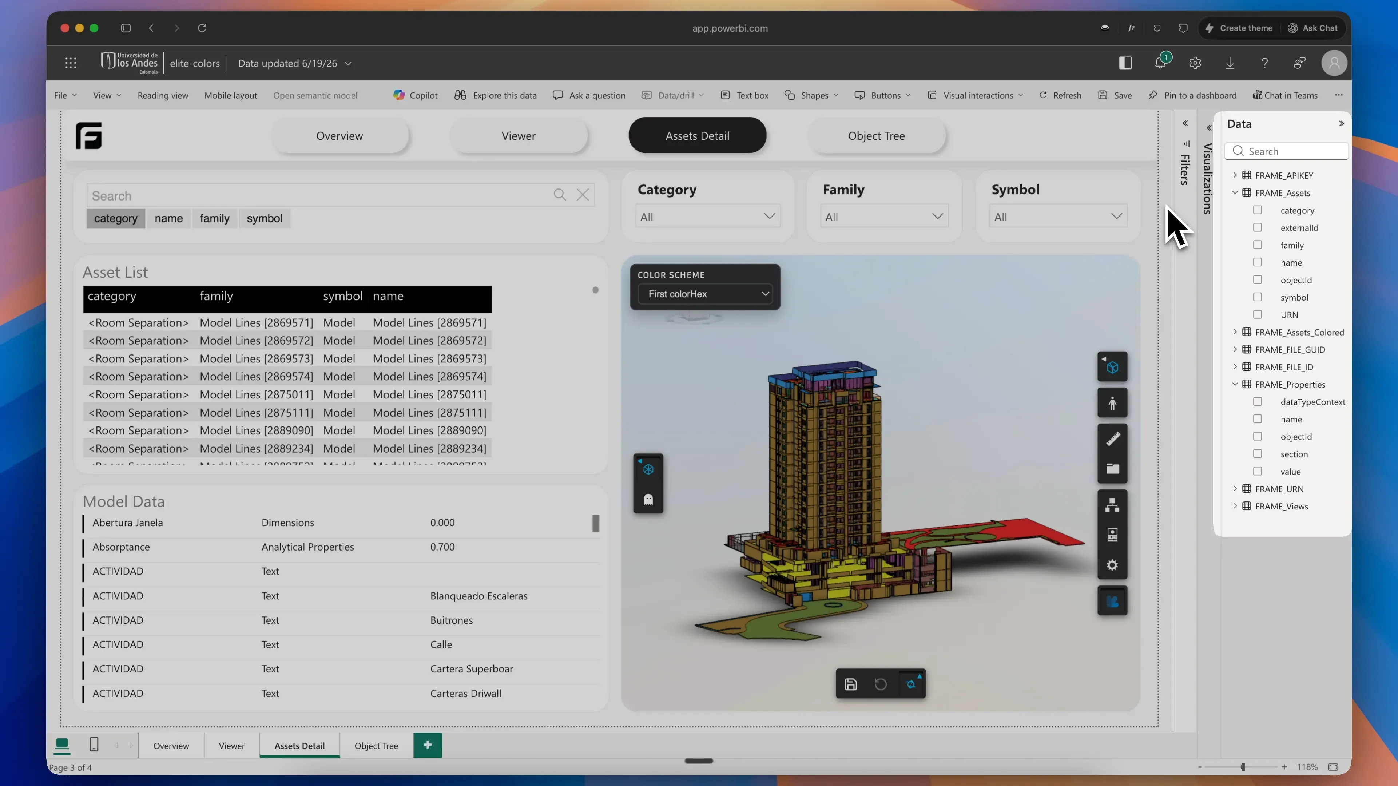Open the Family slicer dropdown
Image resolution: width=1398 pixels, height=786 pixels.
(x=884, y=216)
